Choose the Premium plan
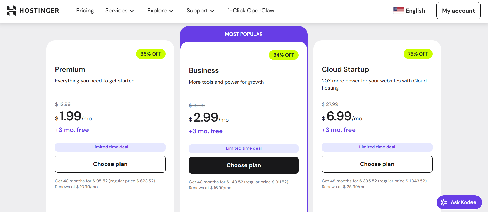The width and height of the screenshot is (488, 212). point(110,164)
